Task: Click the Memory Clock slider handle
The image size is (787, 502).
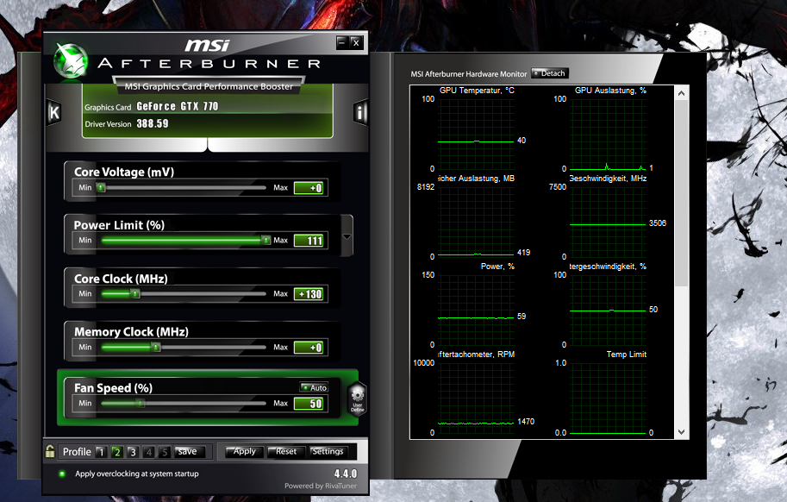Action: 156,347
